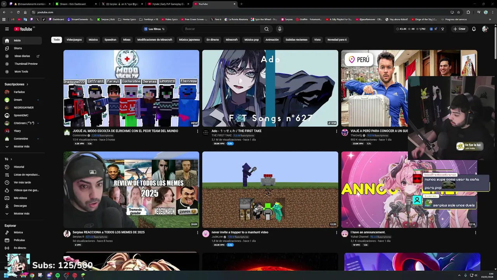The height and width of the screenshot is (280, 497).
Task: Open the YouTube hamburger guide menu
Action: point(7,29)
